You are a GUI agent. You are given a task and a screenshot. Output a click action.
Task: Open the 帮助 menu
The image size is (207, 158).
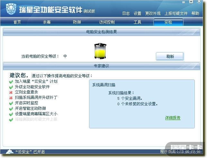point(195,13)
